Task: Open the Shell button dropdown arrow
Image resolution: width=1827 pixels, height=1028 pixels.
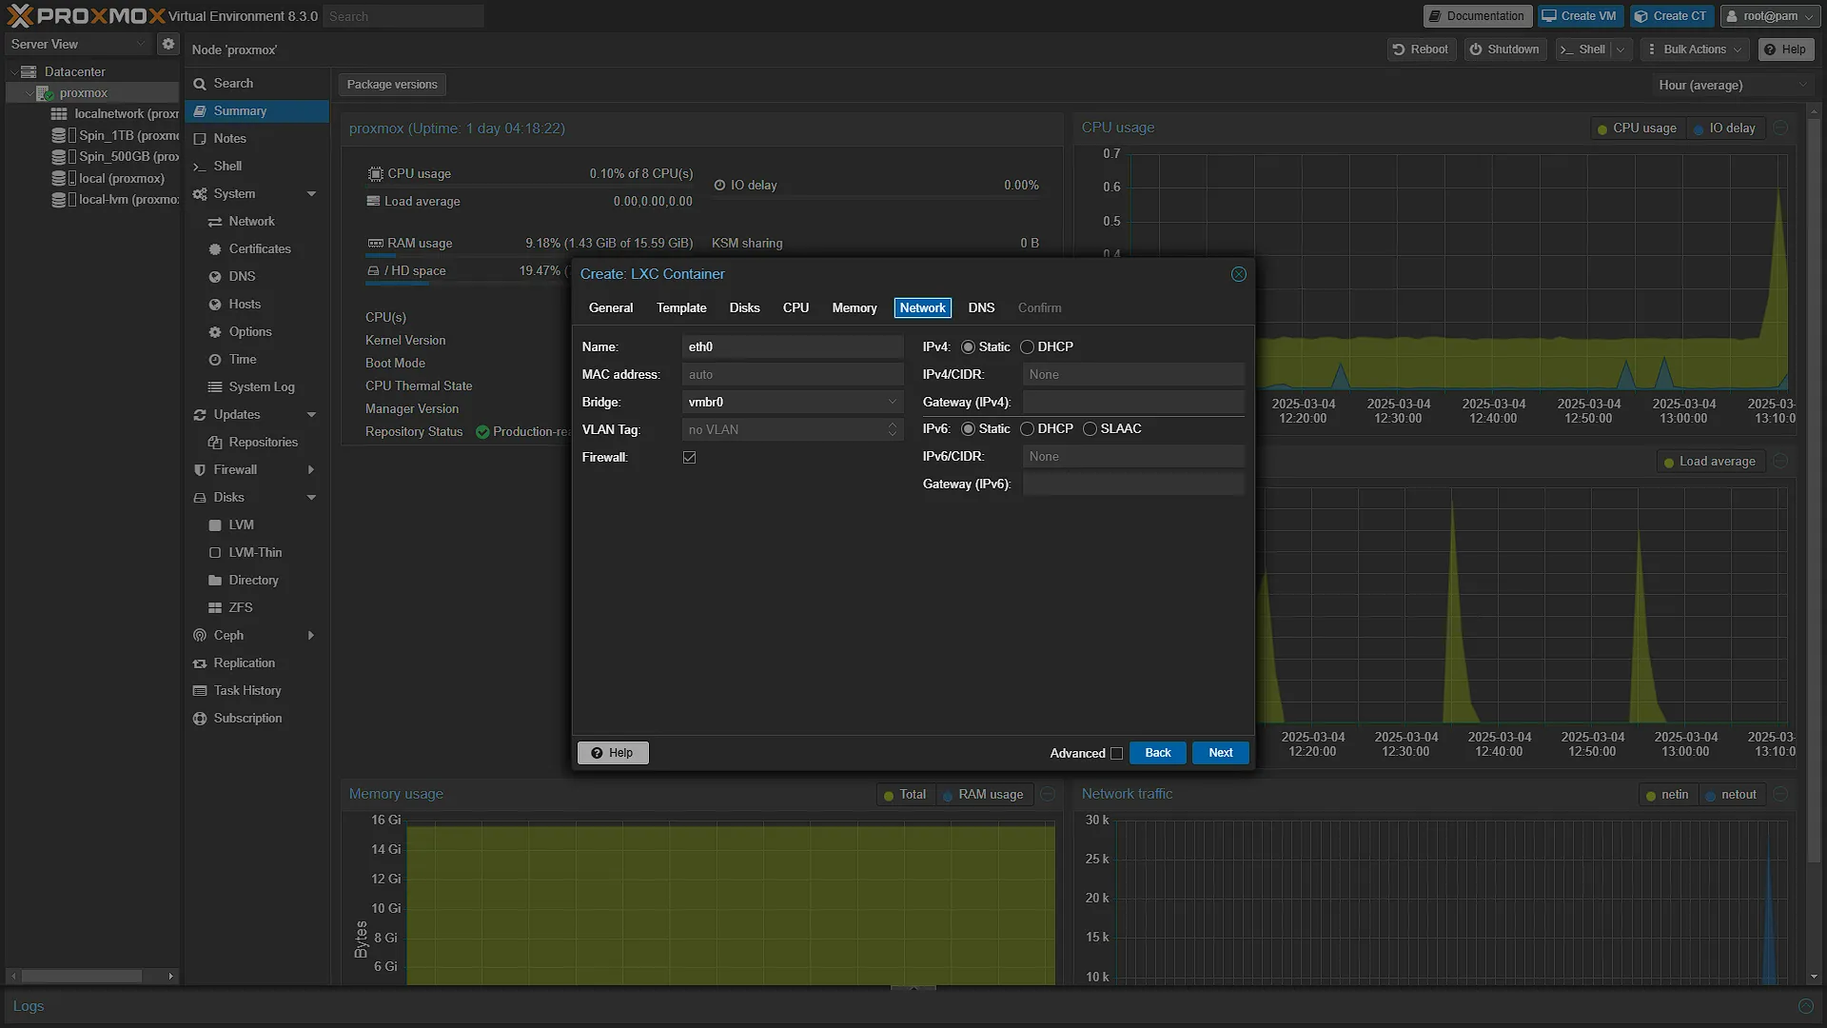Action: pyautogui.click(x=1621, y=49)
